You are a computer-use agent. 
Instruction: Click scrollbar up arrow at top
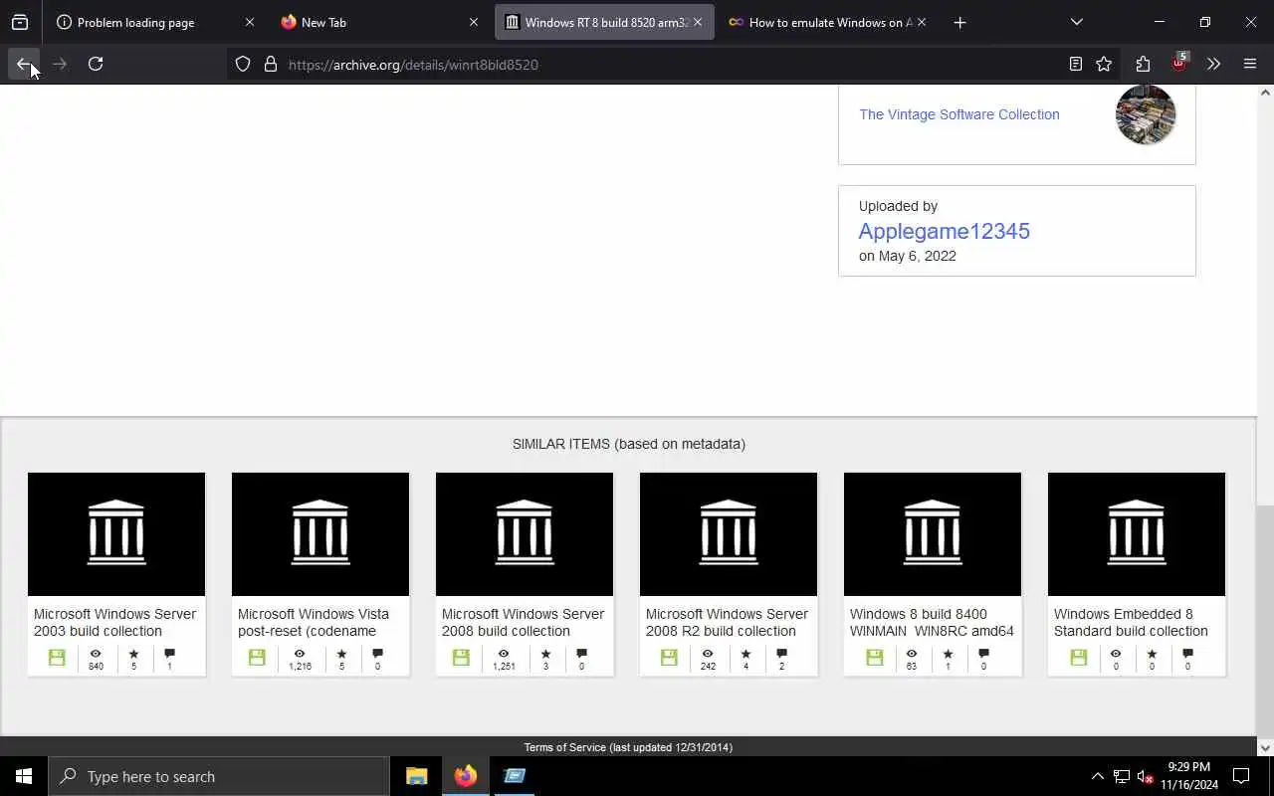[x=1265, y=93]
